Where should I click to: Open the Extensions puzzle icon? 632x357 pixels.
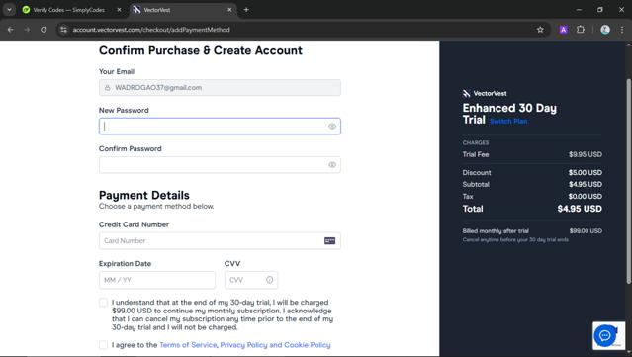(x=581, y=30)
